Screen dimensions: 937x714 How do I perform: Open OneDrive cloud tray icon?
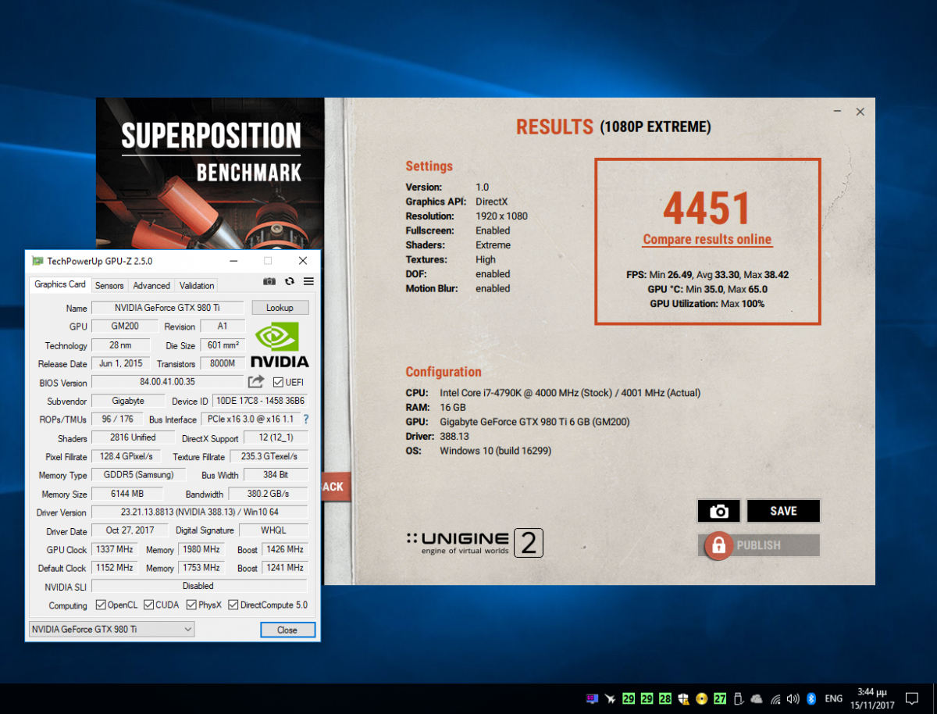click(x=756, y=698)
